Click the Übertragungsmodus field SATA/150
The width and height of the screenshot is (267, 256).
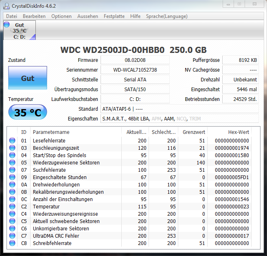[x=135, y=89]
